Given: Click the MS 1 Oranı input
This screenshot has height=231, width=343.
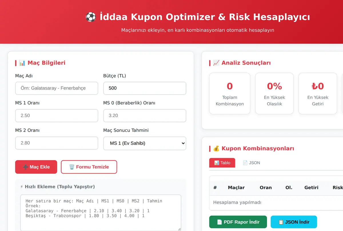Looking at the screenshot, I should click(x=57, y=116).
